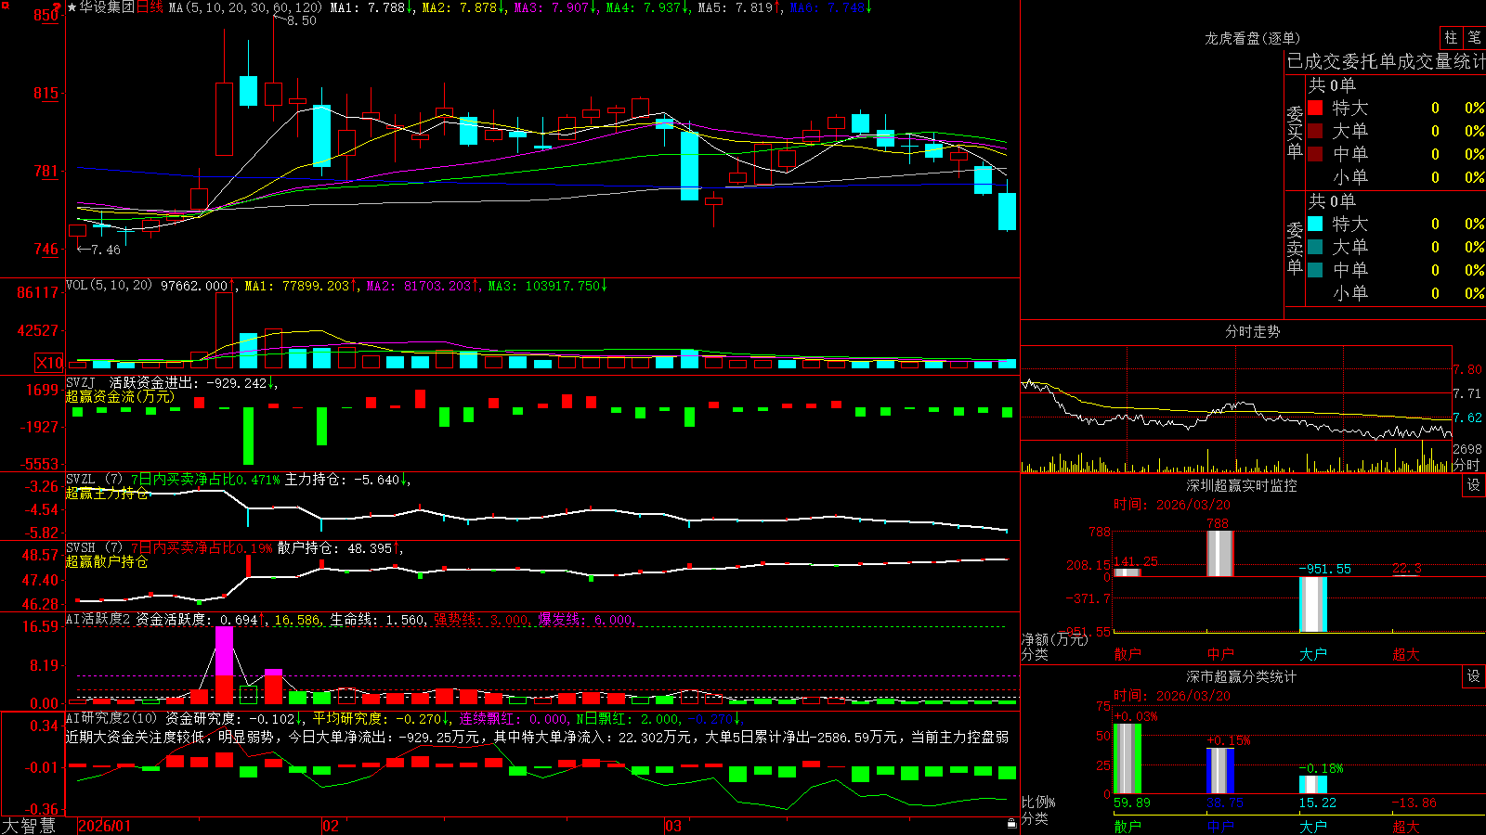Click the red 特大 swatch under 委买单
The height and width of the screenshot is (835, 1486).
pyautogui.click(x=1315, y=108)
